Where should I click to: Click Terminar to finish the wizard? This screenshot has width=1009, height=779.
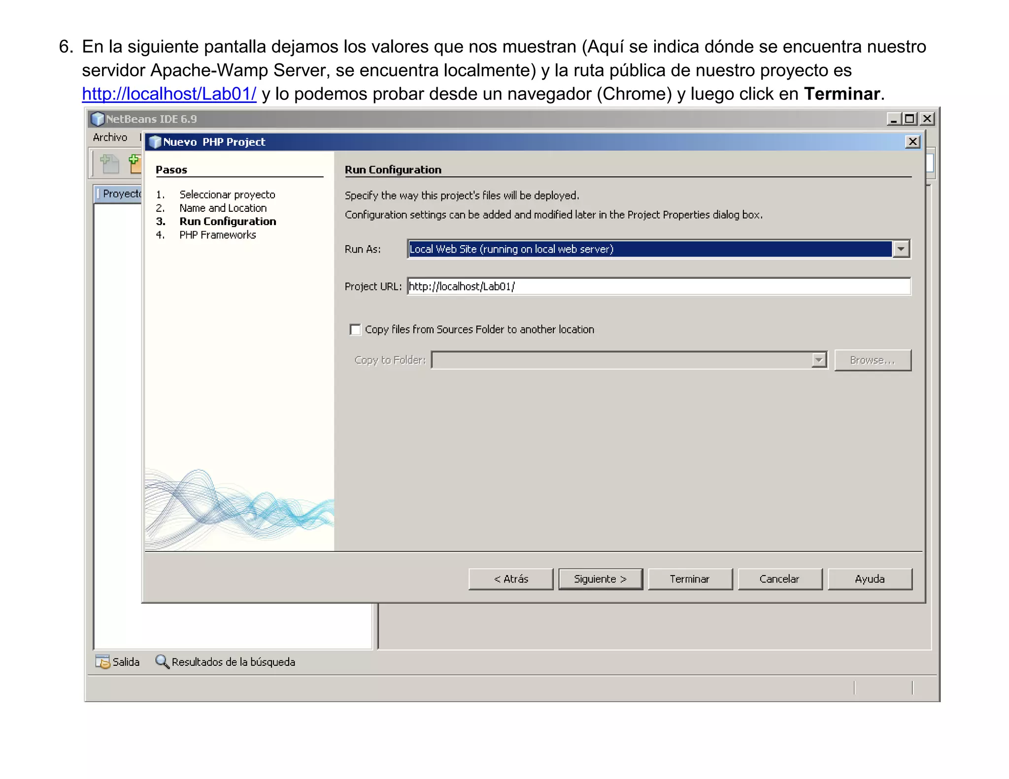click(690, 579)
